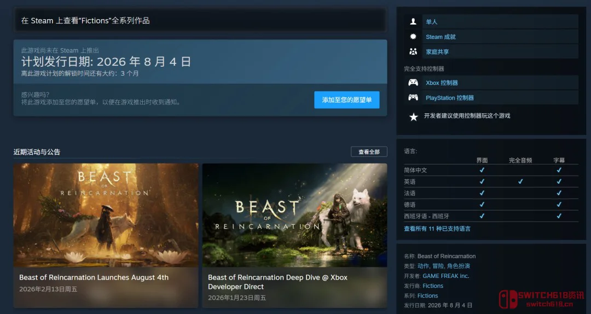Click the single-player person icon
The image size is (591, 314).
413,21
